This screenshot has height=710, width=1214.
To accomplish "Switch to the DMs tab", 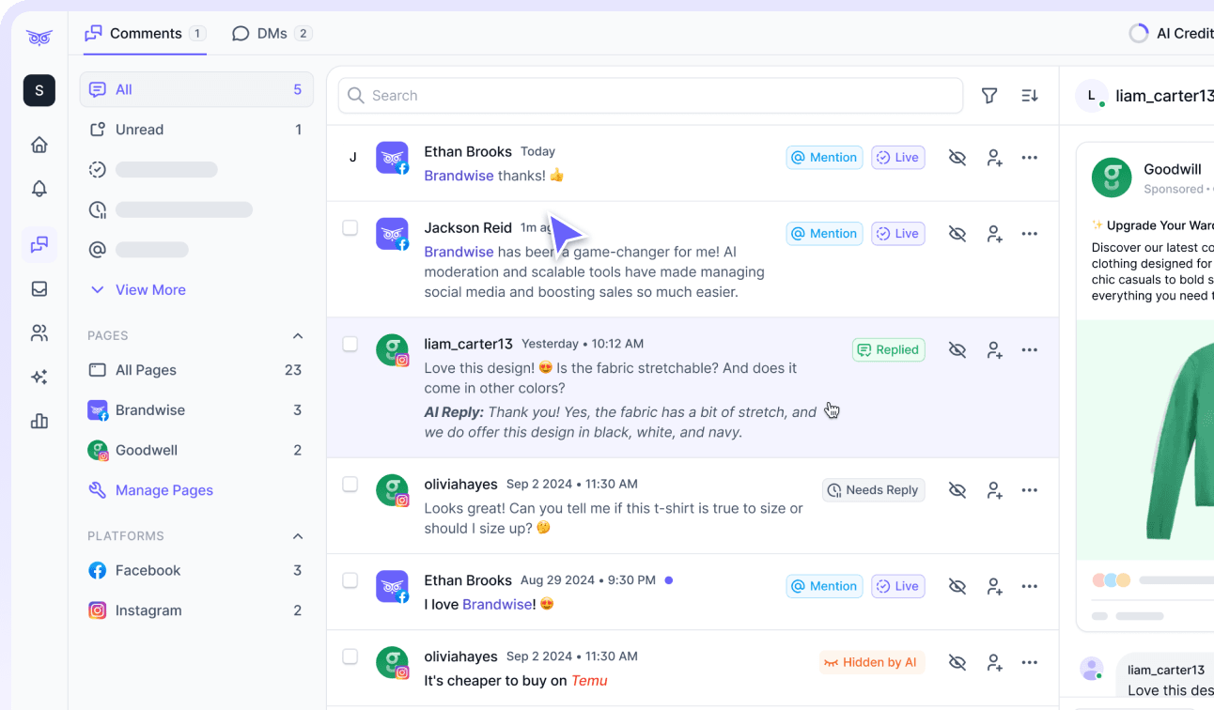I will click(272, 34).
